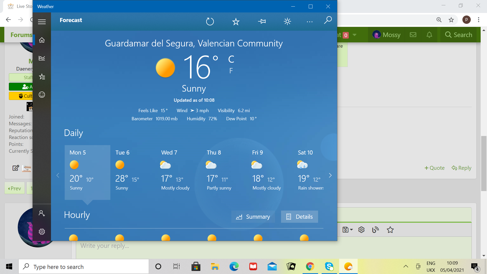The height and width of the screenshot is (274, 487).
Task: Click the smiley feedback icon
Action: [42, 95]
